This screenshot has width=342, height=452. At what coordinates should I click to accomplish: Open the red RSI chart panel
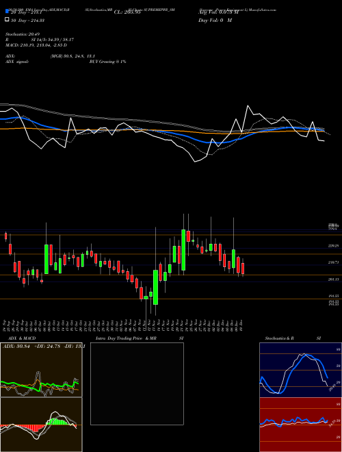pyautogui.click(x=300, y=425)
